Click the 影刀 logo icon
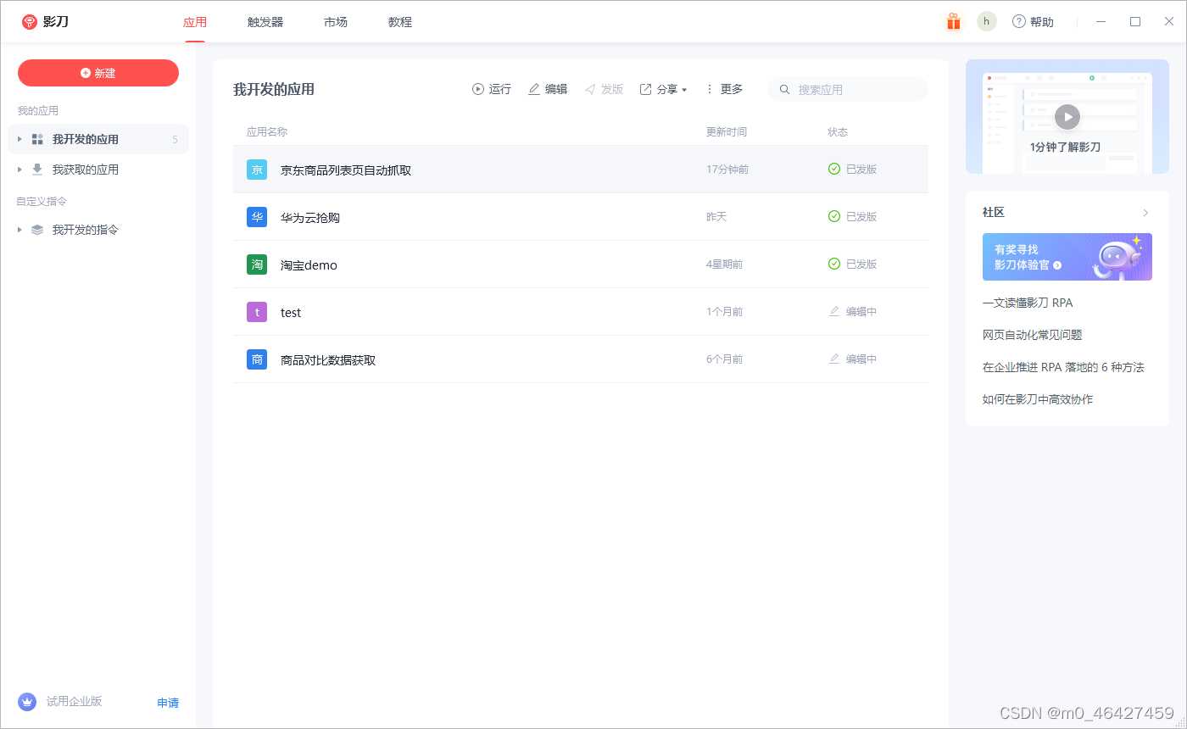Viewport: 1187px width, 729px height. pos(30,22)
